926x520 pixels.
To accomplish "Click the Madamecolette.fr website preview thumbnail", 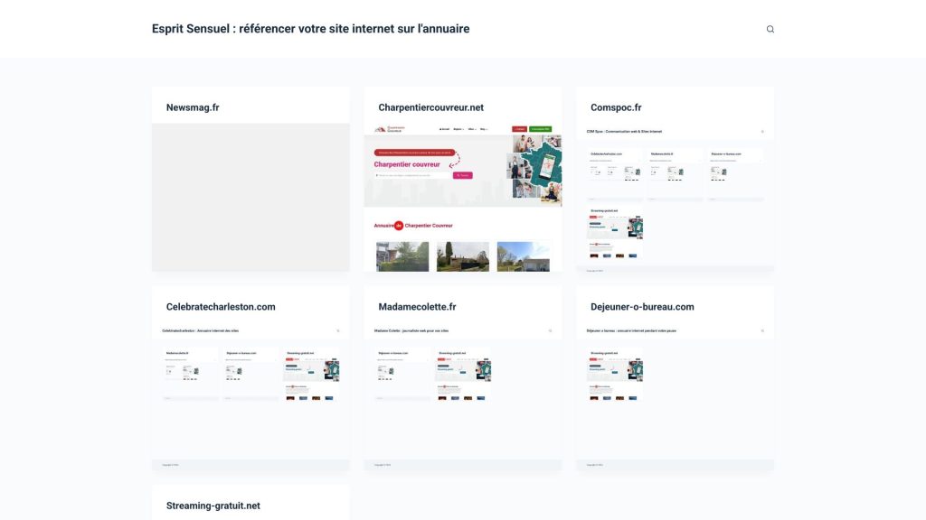I will pos(463,395).
